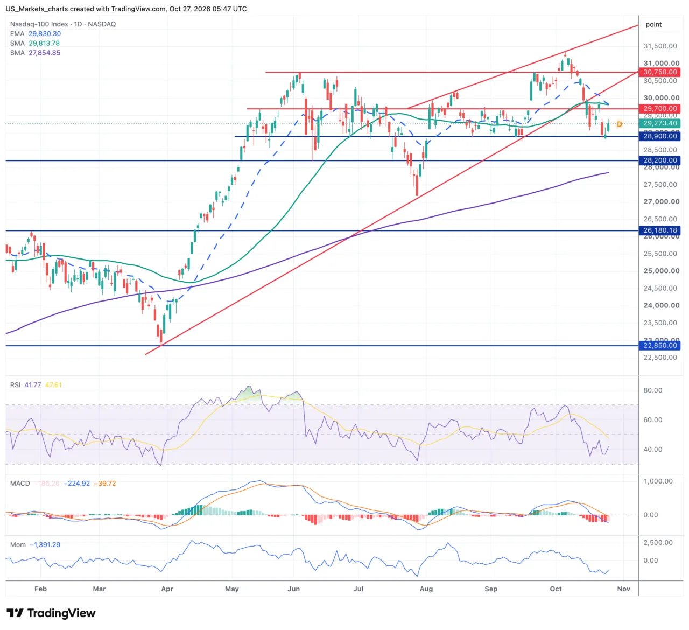Screen dimensions: 689x630
Task: Click the Apr label on time axis
Action: pyautogui.click(x=167, y=589)
